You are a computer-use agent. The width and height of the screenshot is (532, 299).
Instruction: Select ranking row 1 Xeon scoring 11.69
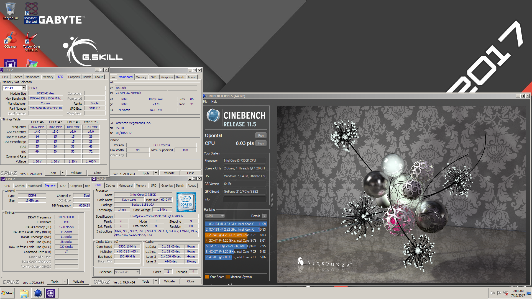(x=236, y=224)
